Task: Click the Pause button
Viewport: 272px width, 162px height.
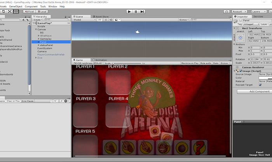Action: click(136, 12)
